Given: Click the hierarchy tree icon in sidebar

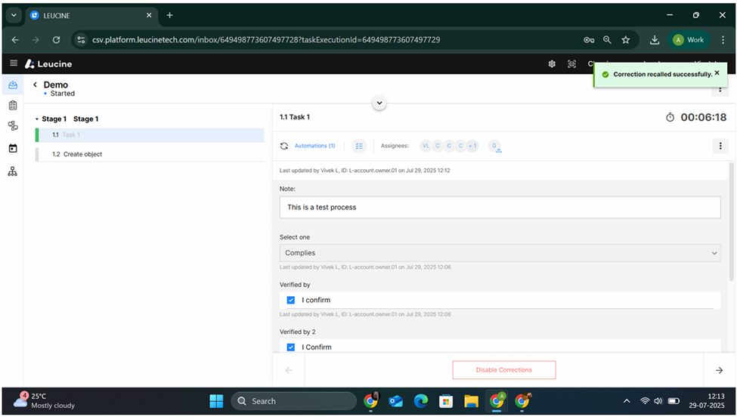Looking at the screenshot, I should click(x=12, y=171).
